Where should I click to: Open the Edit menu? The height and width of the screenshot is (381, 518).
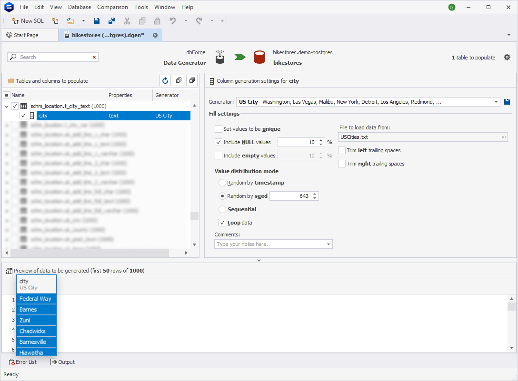click(39, 7)
